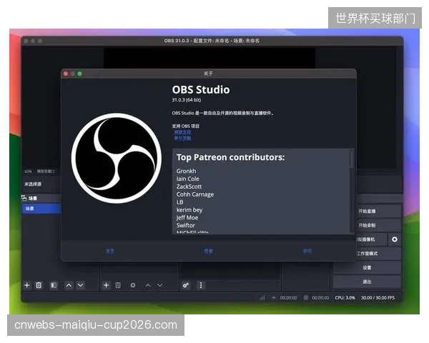This screenshot has width=429, height=343.
Task: Open the get involved contribute link
Action: (182, 139)
